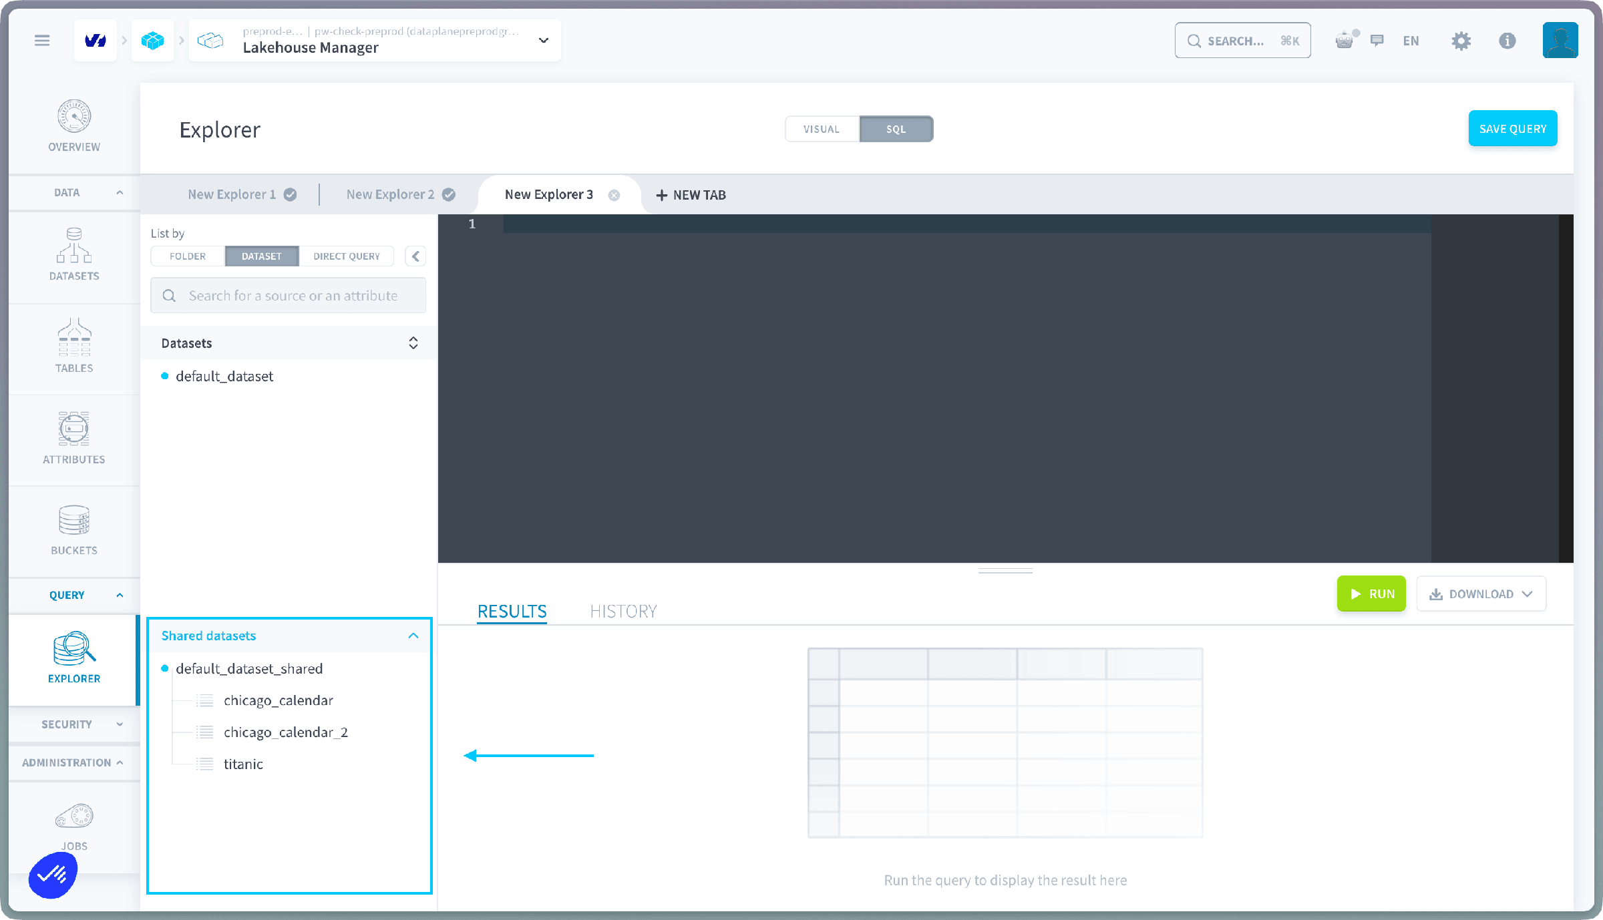This screenshot has height=920, width=1603.
Task: Click the blue checkmark floating widget
Action: pos(53,875)
